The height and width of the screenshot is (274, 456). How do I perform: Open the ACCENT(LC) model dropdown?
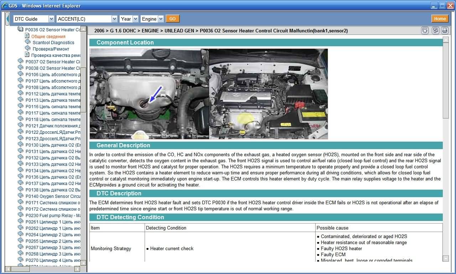click(x=87, y=19)
